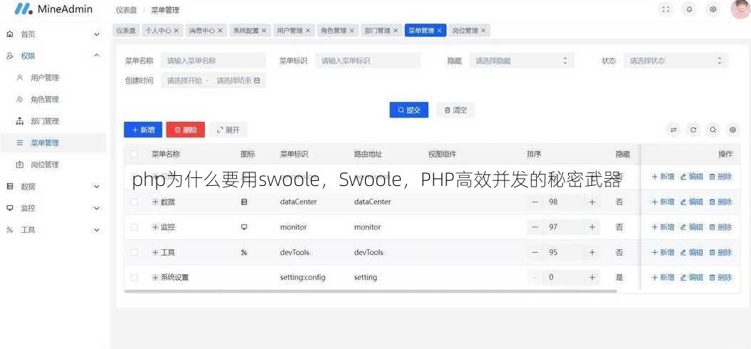Click the red 删除 button
Screen dimensions: 751x349
coord(185,130)
